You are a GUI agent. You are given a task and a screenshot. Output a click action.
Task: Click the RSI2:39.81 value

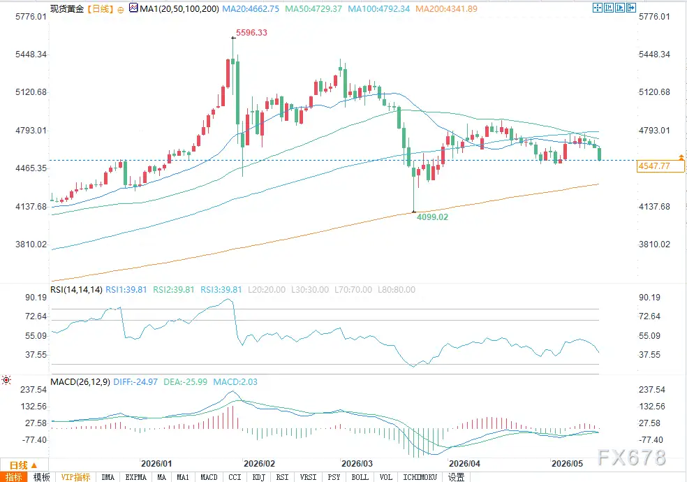tap(174, 290)
